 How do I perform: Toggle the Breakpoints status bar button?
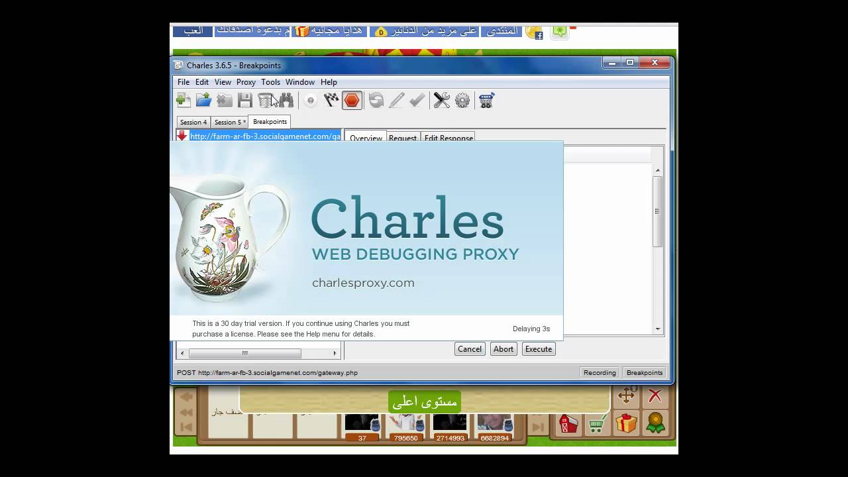pos(644,372)
